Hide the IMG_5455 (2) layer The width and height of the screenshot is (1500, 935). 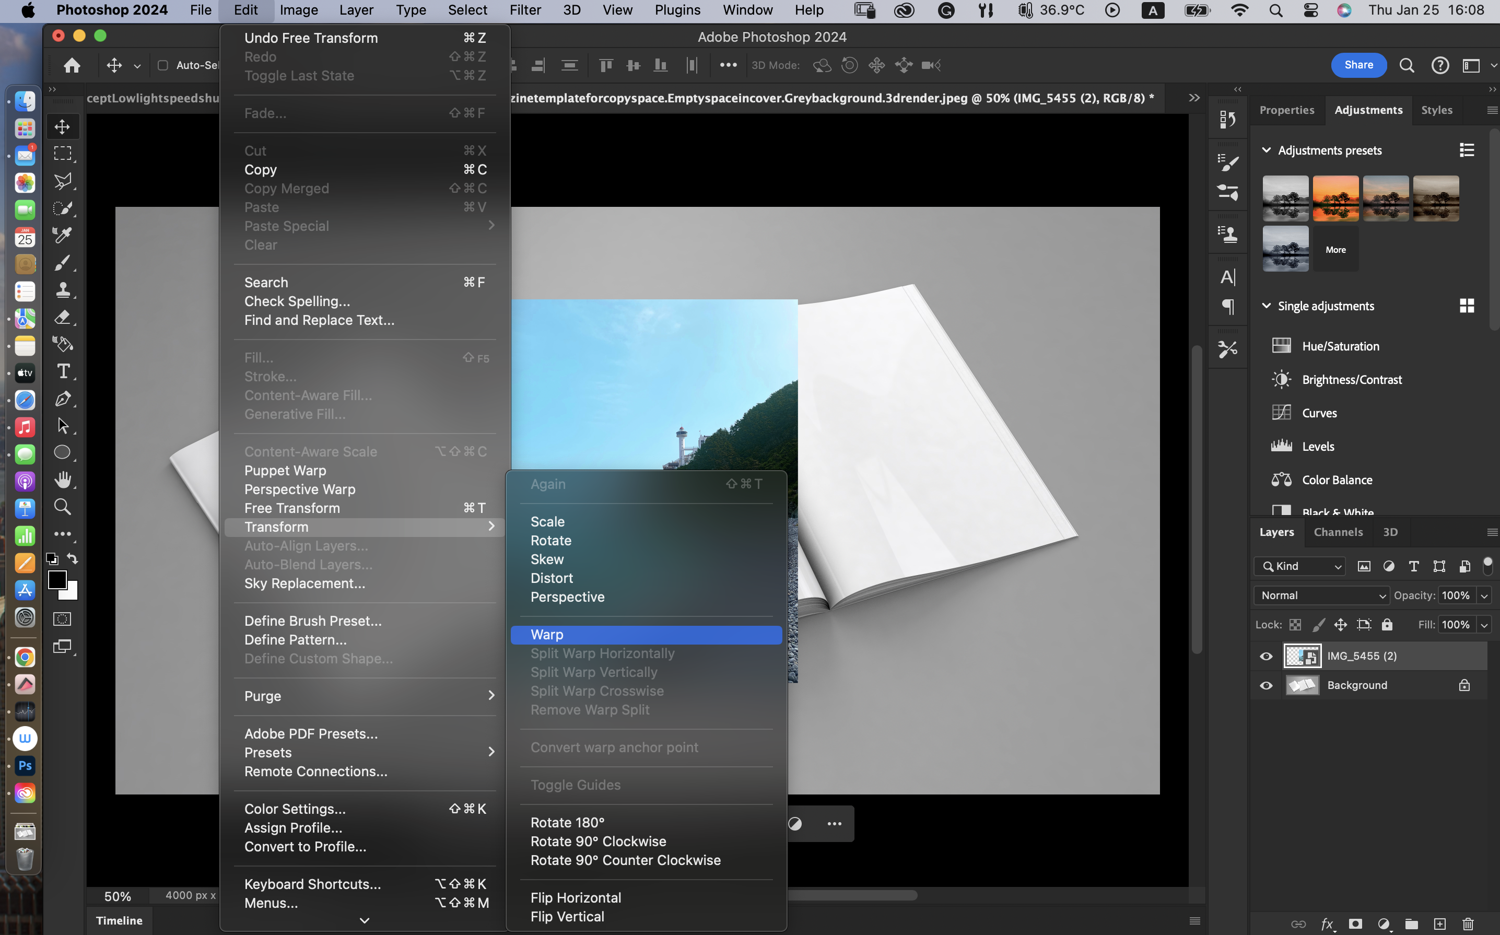click(1265, 656)
